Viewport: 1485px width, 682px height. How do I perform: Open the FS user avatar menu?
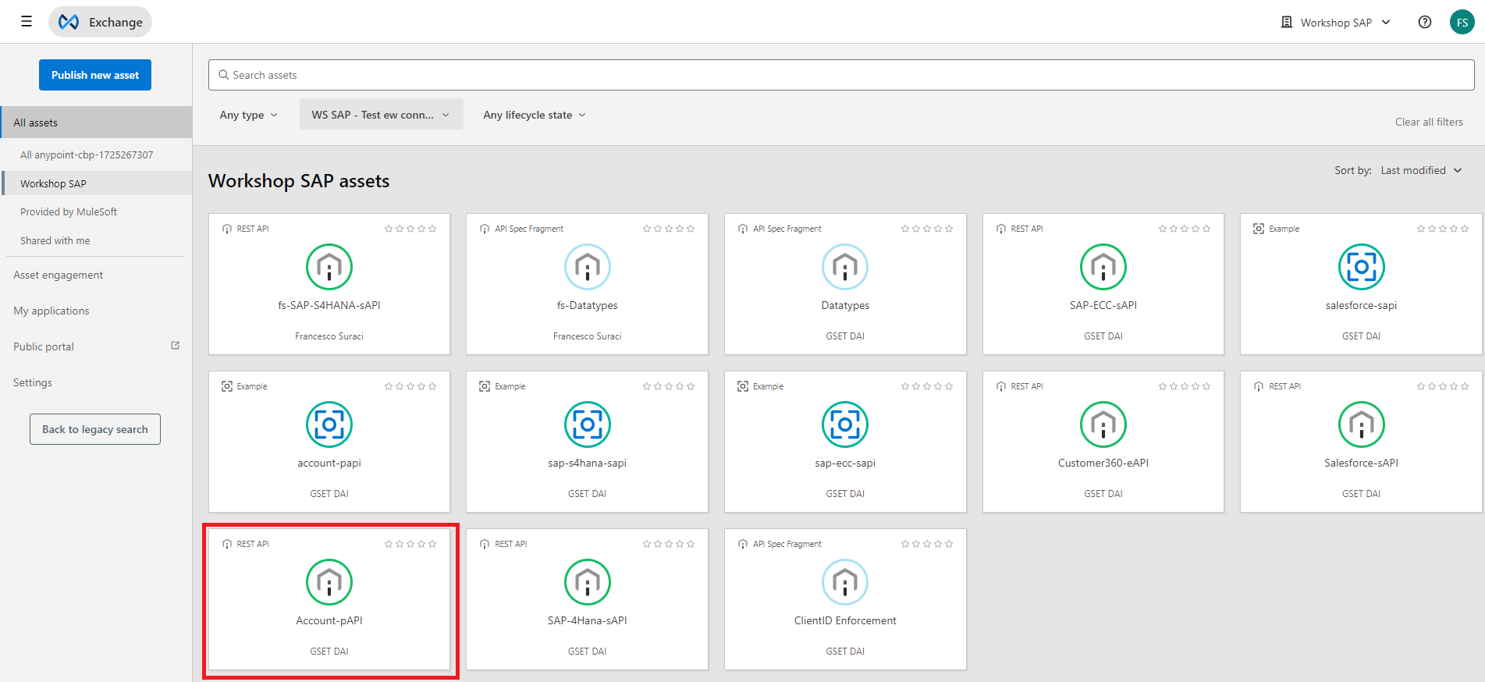point(1462,22)
